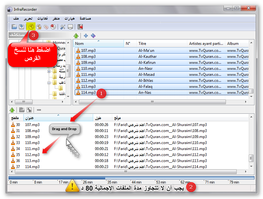Open the فعاليات menu
Screen dimensions: 263x199
point(42,18)
